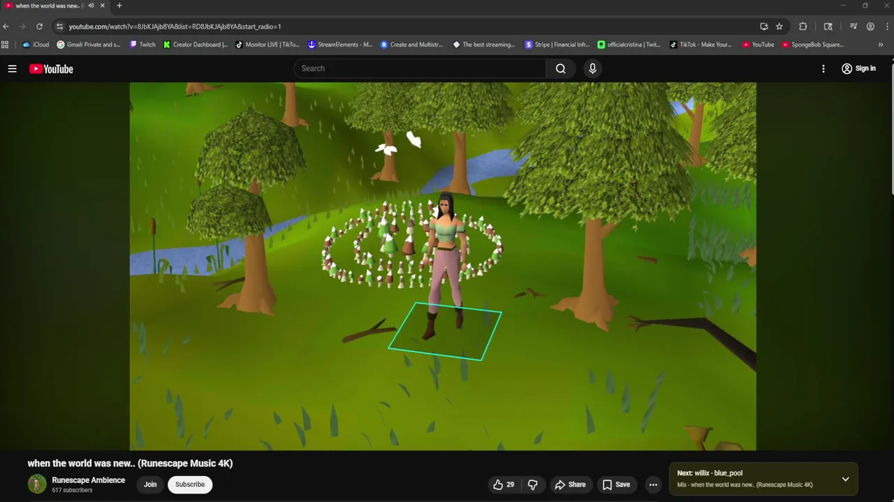The width and height of the screenshot is (894, 502).
Task: Go to YouTube home via logo
Action: (51, 68)
